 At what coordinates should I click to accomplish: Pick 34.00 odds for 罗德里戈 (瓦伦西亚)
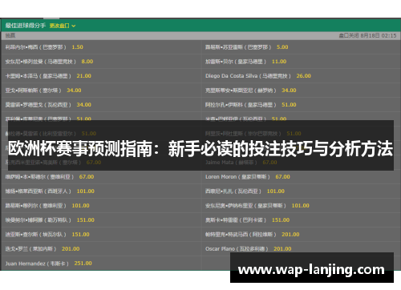[83, 105]
